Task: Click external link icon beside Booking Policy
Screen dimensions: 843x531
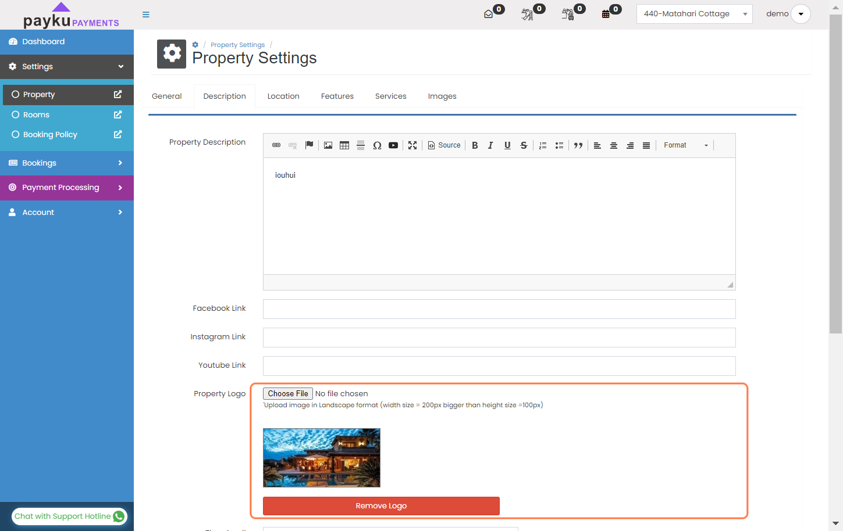Action: click(118, 134)
